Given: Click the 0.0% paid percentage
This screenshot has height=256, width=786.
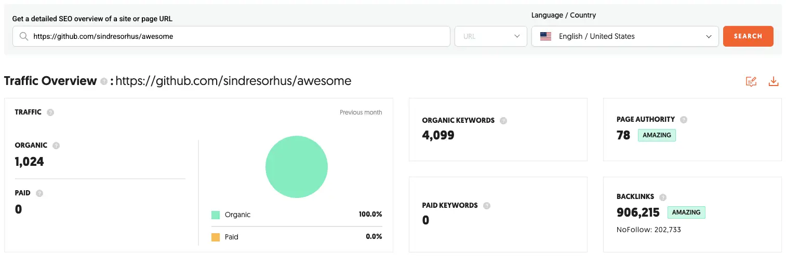Looking at the screenshot, I should pyautogui.click(x=374, y=237).
